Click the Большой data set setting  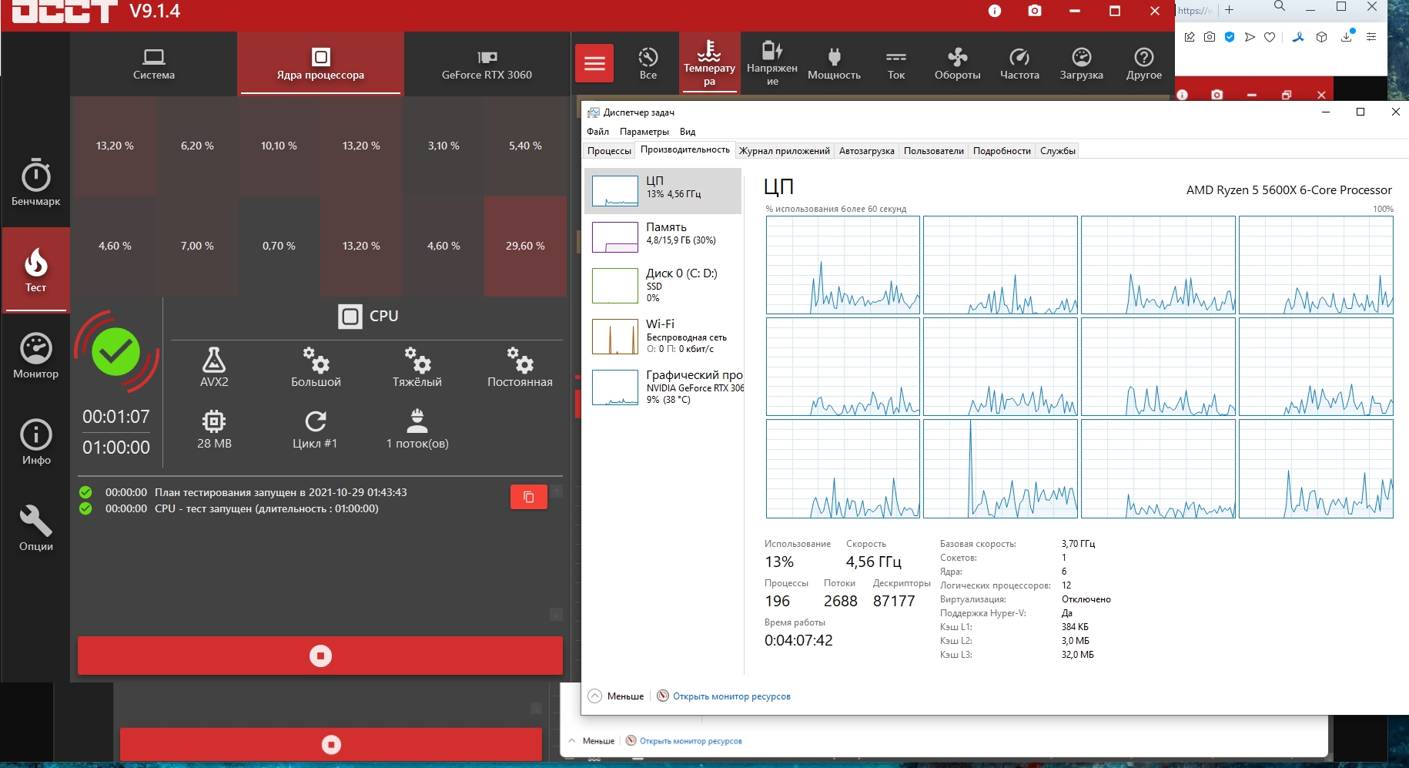316,367
